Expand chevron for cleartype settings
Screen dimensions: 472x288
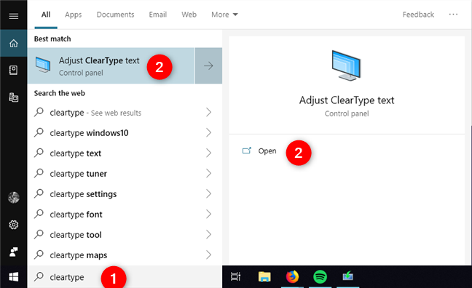208,193
